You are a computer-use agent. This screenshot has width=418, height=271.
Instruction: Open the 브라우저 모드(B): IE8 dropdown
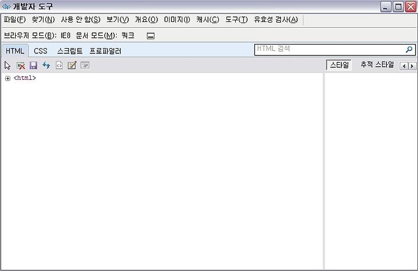point(37,36)
